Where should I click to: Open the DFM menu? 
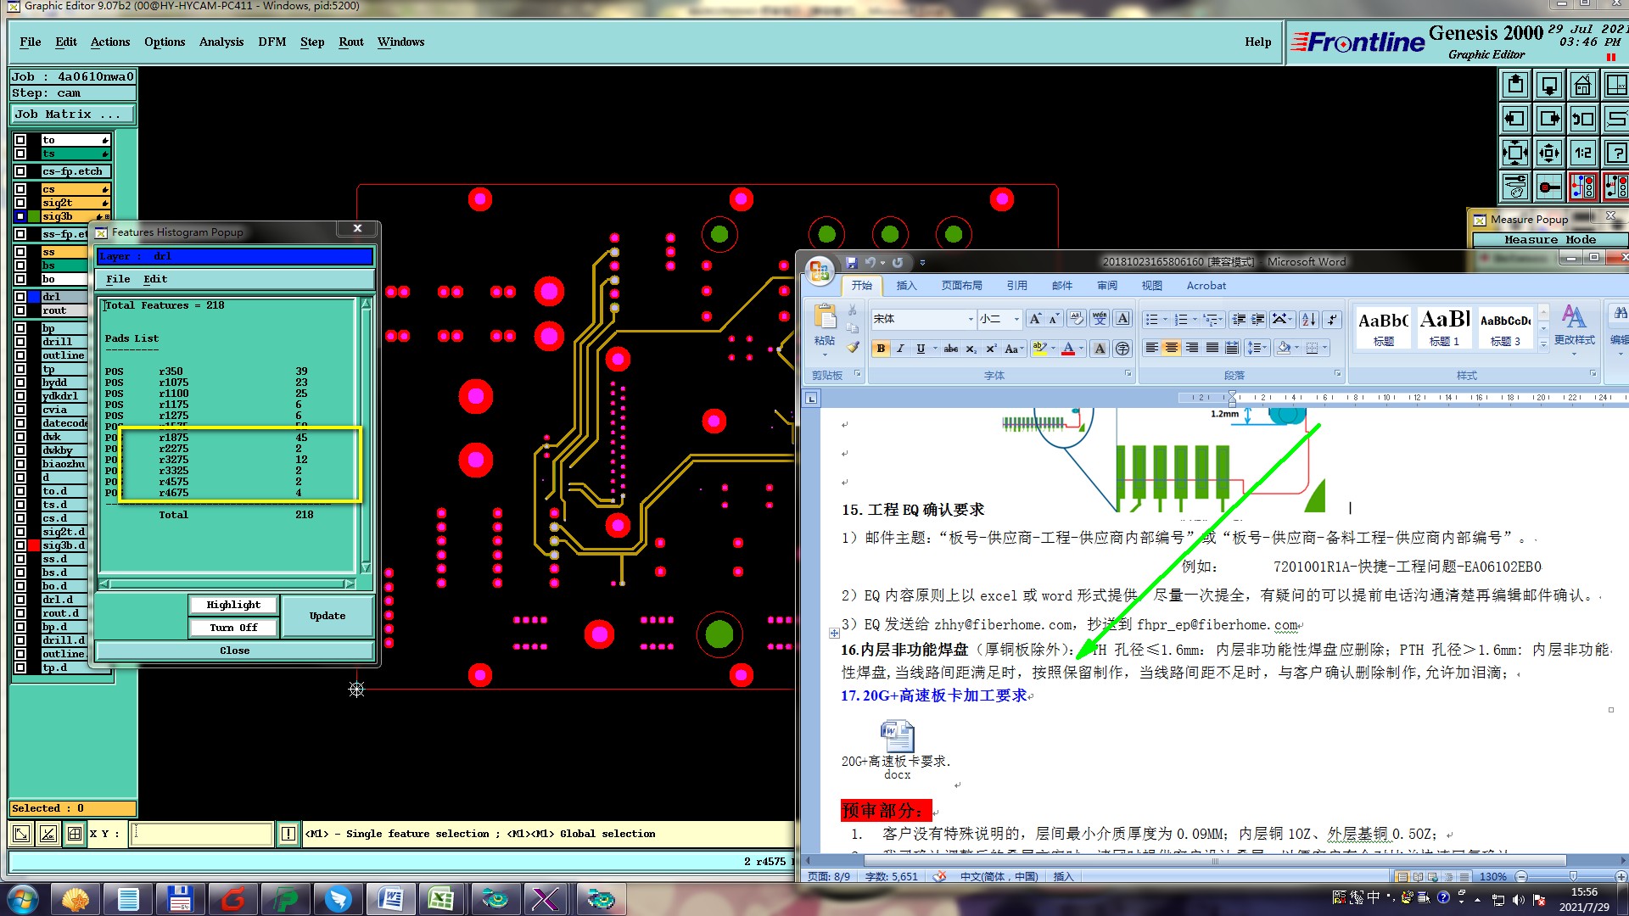pyautogui.click(x=271, y=42)
